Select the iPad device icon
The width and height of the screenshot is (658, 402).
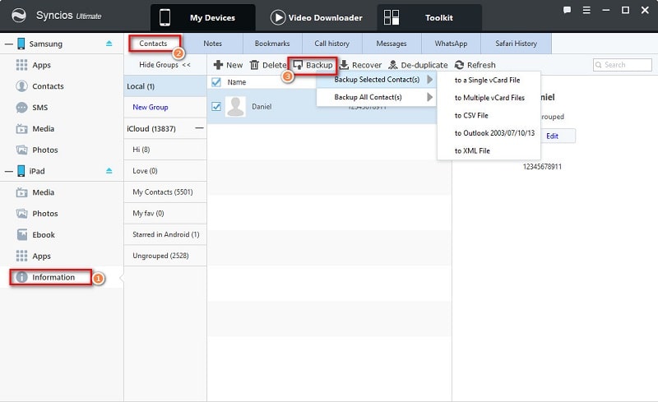21,171
